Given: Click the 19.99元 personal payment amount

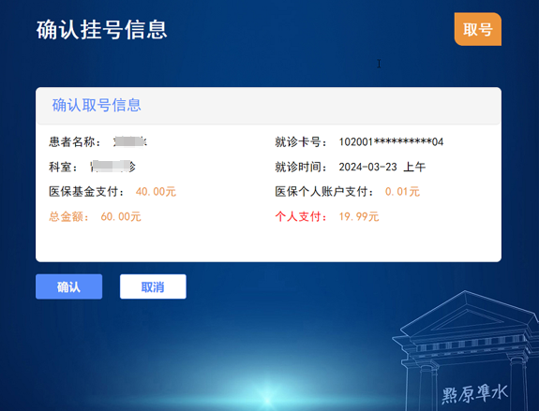Looking at the screenshot, I should pos(359,216).
